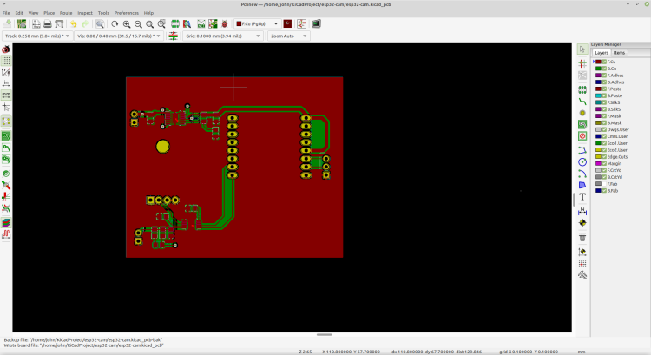Image resolution: width=651 pixels, height=355 pixels.
Task: Activate the highlight net tool
Action: [582, 63]
